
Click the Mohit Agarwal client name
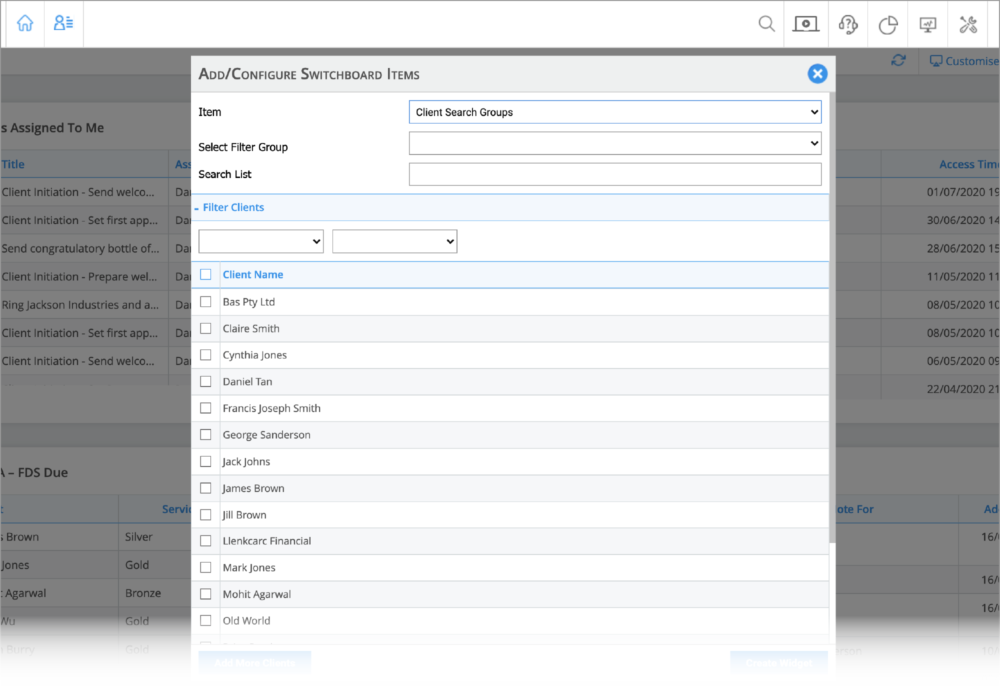pyautogui.click(x=256, y=594)
